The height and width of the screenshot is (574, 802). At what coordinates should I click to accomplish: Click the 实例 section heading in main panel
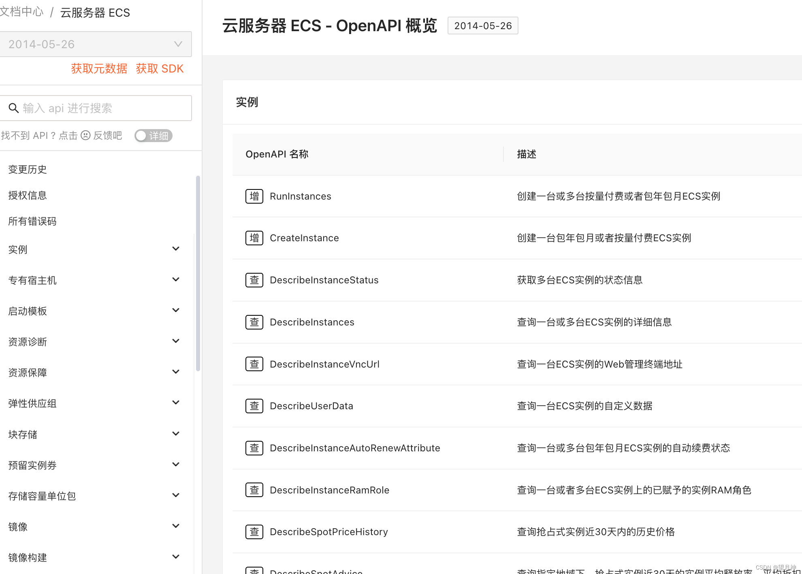[247, 102]
